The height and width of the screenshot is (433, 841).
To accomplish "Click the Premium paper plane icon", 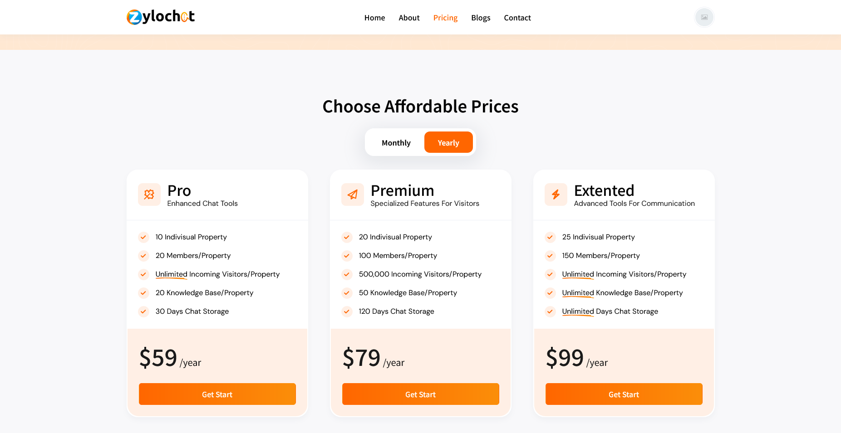I will pos(352,195).
